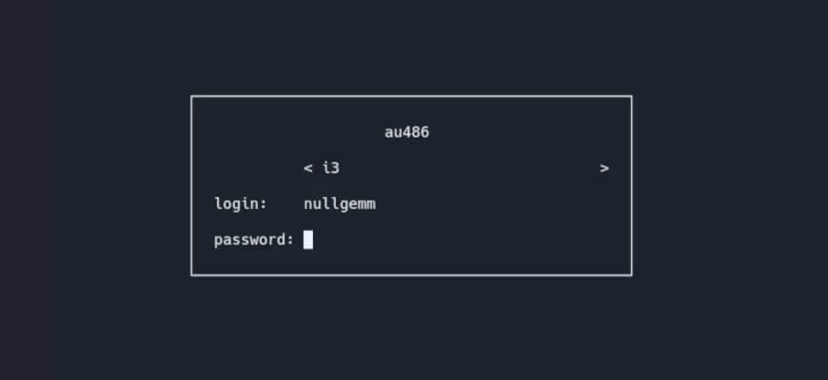Select the i3 session name
Screen dimensions: 828x380
(331, 168)
